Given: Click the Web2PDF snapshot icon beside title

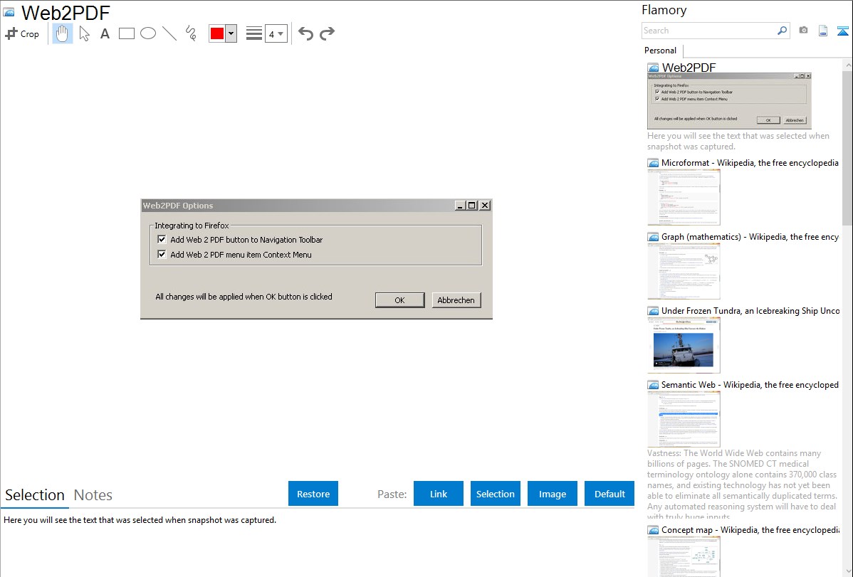Looking at the screenshot, I should click(x=9, y=12).
